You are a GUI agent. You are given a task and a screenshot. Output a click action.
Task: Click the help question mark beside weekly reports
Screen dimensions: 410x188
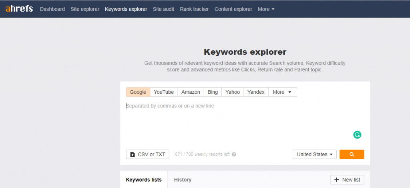(x=234, y=154)
